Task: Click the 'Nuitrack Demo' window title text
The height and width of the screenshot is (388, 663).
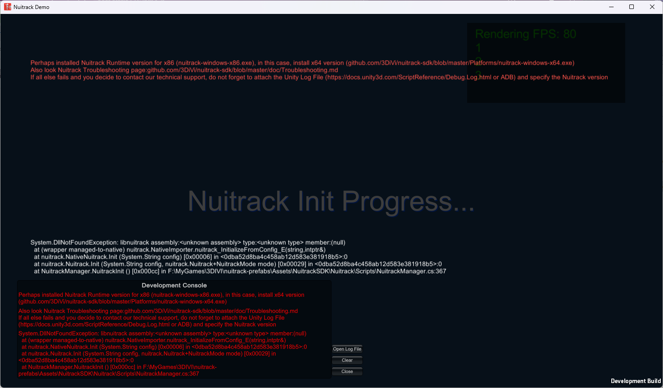Action: (x=31, y=7)
